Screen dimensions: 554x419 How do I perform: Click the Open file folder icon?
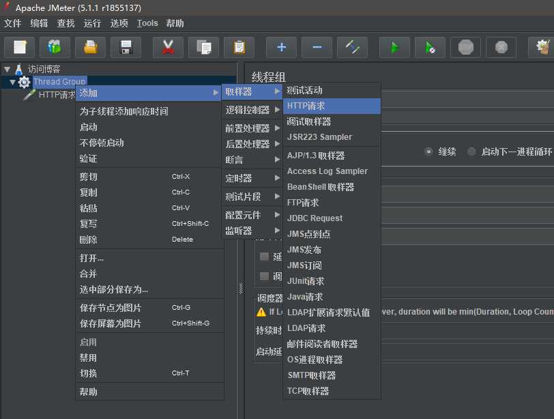pos(91,47)
